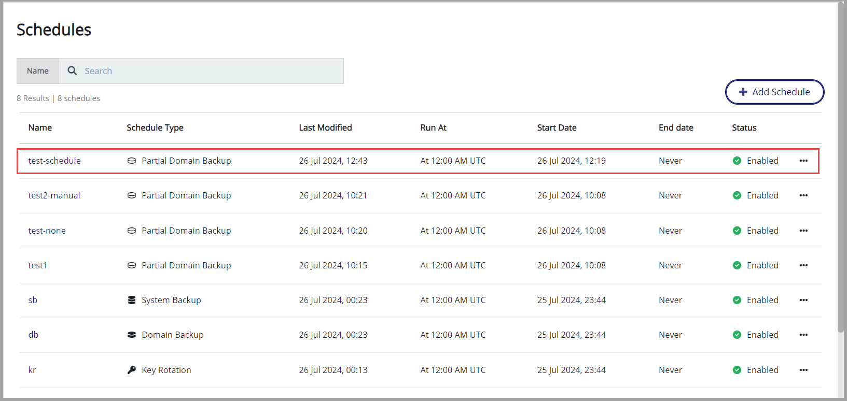Viewport: 847px width, 401px height.
Task: Click the Key Rotation key icon
Action: click(x=132, y=370)
